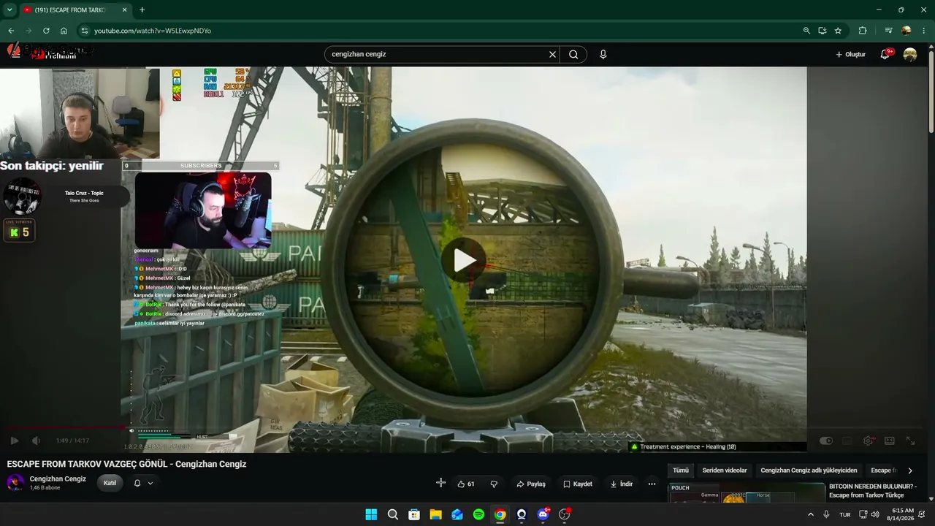This screenshot has width=935, height=526.
Task: Reload the page in the browser
Action: [46, 31]
